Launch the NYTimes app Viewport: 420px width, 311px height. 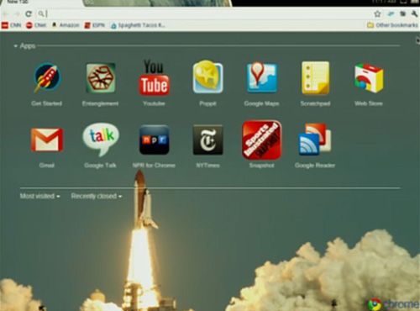207,140
